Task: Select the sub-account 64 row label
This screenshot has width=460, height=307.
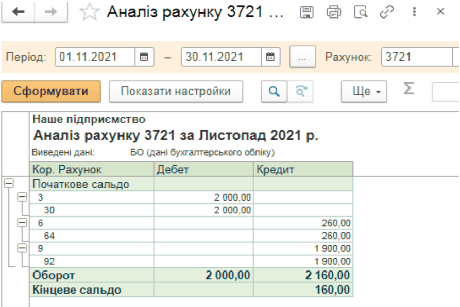Action: pos(49,236)
